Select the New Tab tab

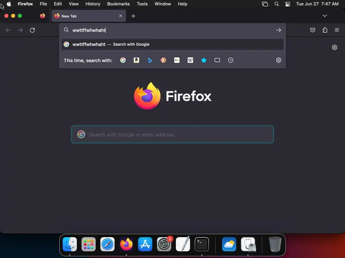coord(89,16)
